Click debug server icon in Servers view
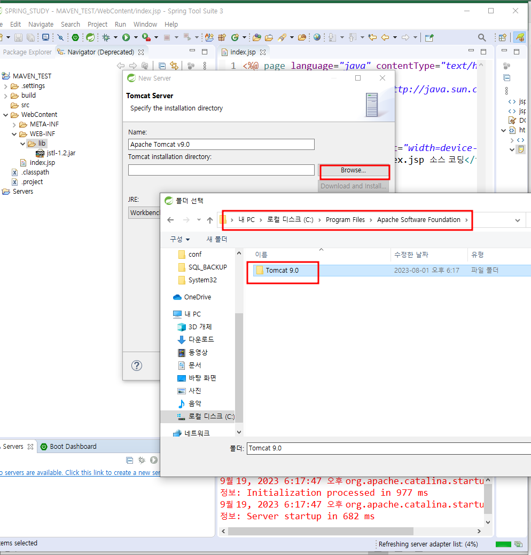Viewport: 531px width, 555px height. (x=142, y=460)
